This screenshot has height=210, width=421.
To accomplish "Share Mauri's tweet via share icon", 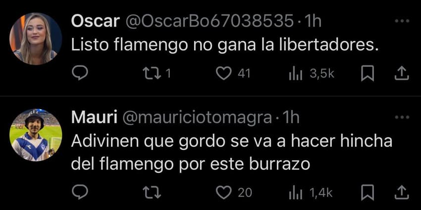I will pos(401,192).
